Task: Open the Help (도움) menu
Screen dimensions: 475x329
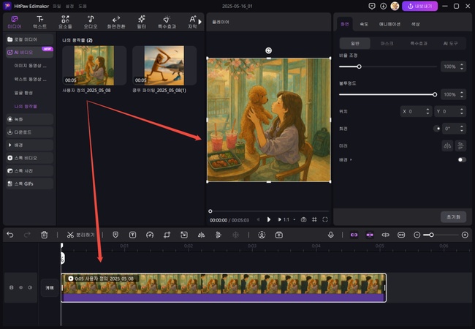Action: [x=83, y=6]
